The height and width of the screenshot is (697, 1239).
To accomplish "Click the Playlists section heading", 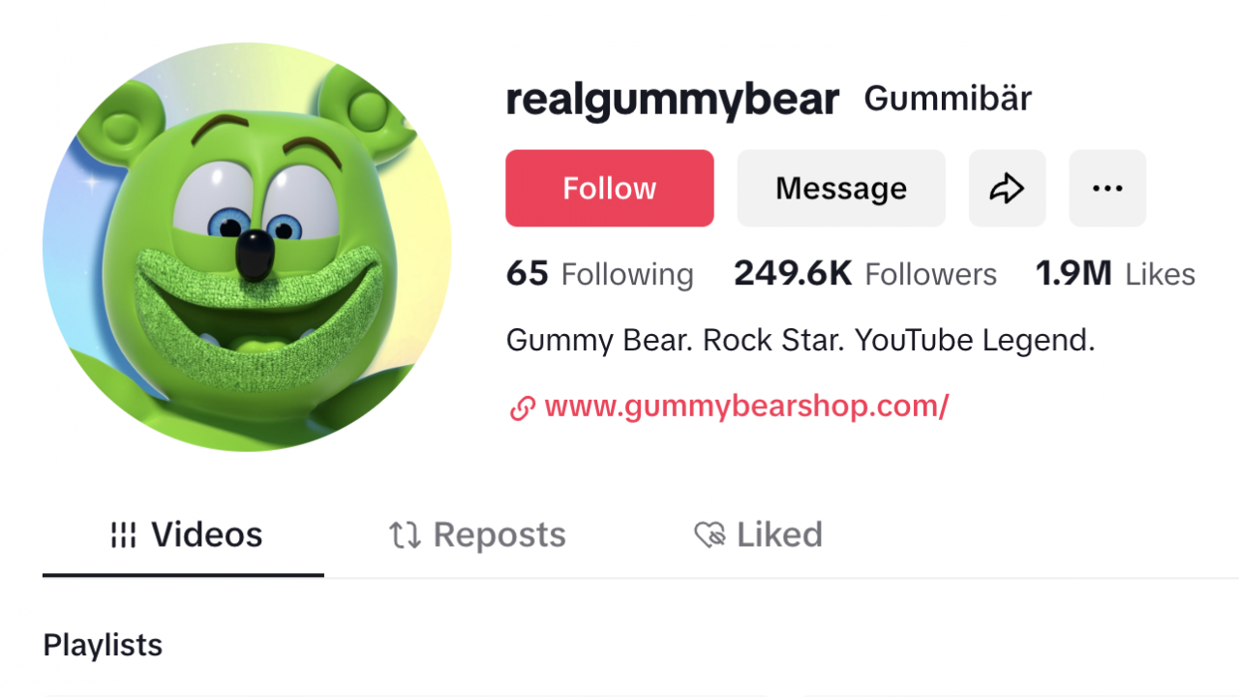I will click(x=103, y=646).
